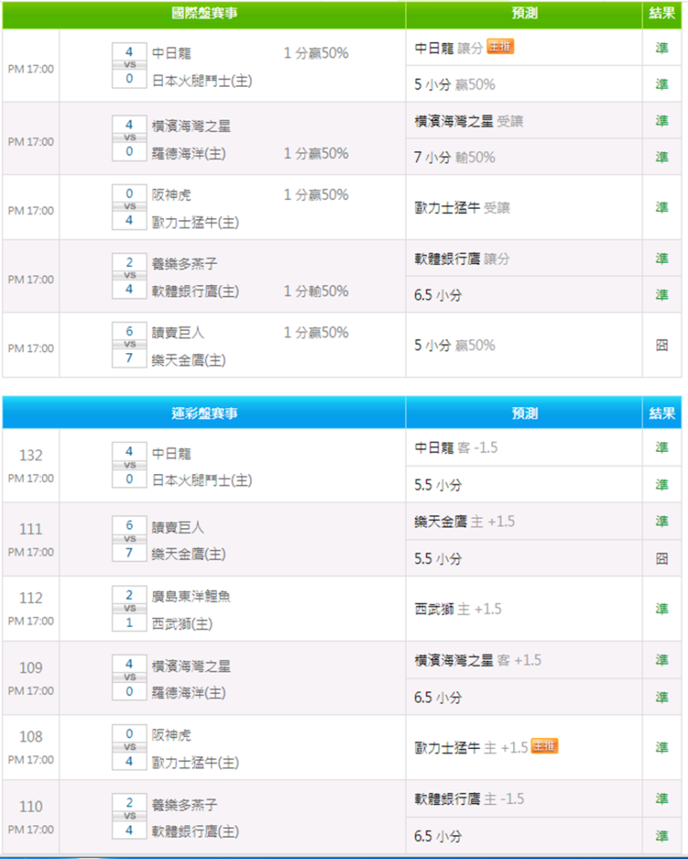688x859 pixels.
Task: Click the 軟體銀行鷹 主 -1.5 prediction
Action: click(x=469, y=799)
